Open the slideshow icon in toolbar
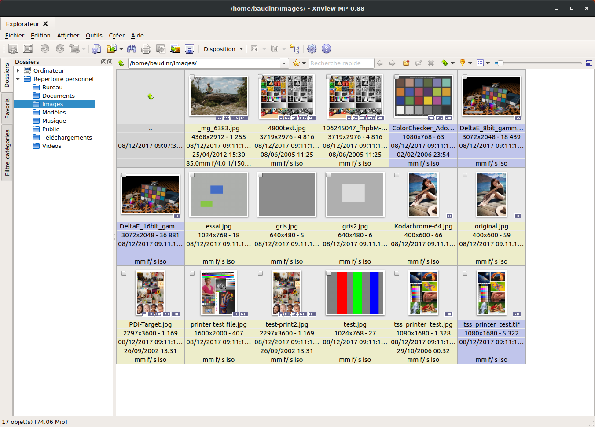 click(x=175, y=49)
